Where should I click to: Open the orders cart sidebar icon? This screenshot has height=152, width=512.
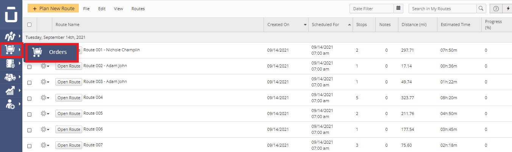click(9, 50)
